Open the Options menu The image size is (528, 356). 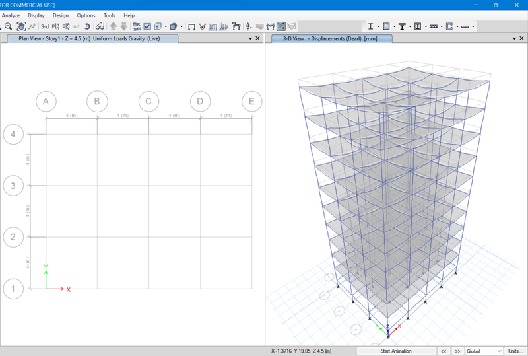point(86,15)
